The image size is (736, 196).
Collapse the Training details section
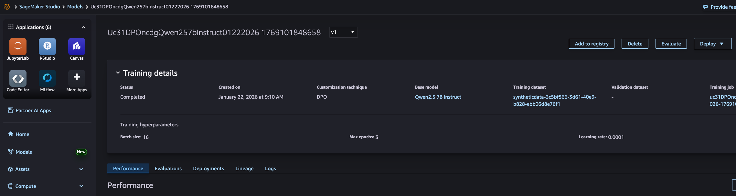[x=118, y=73]
